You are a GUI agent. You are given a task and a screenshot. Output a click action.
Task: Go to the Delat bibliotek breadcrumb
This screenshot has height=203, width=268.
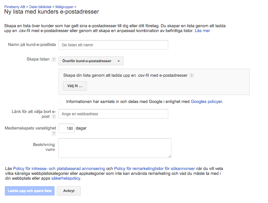40,7
